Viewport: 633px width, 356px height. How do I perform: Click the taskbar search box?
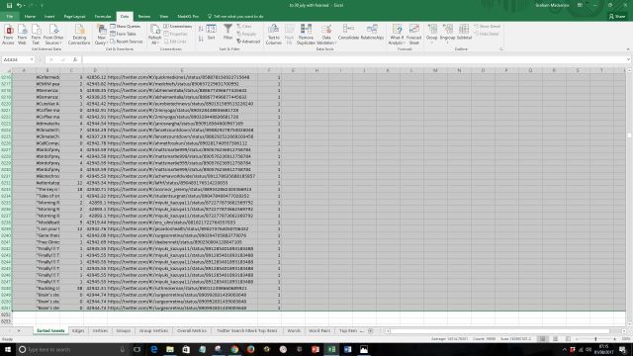coord(72,349)
